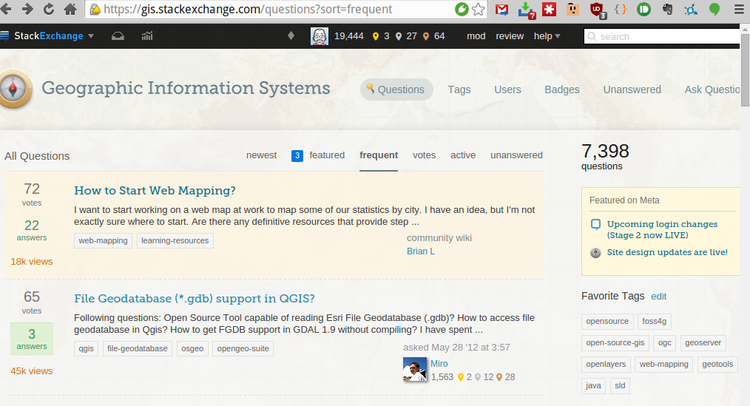Open 'Site design updates are live!' post
This screenshot has height=406, width=750.
(x=667, y=252)
